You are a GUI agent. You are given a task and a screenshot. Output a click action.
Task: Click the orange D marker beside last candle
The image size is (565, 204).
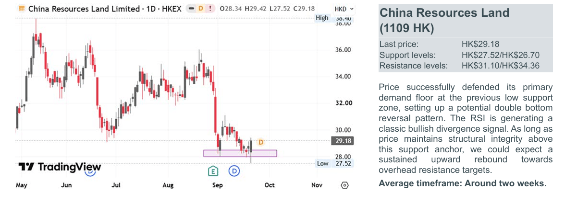[x=261, y=142]
